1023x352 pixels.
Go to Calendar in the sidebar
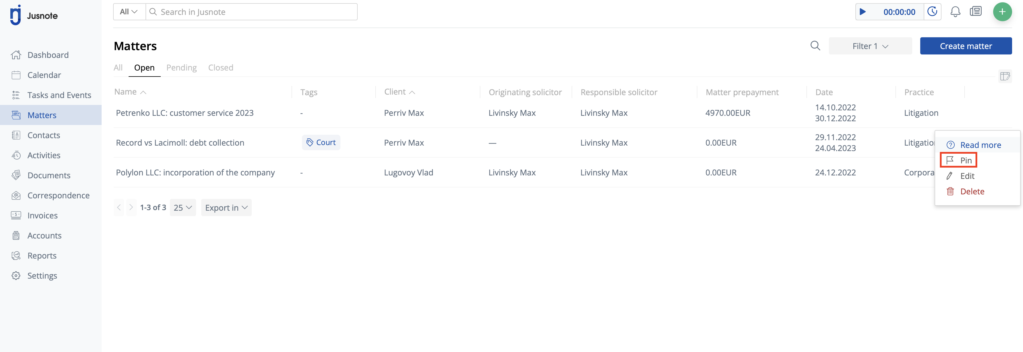[x=44, y=75]
